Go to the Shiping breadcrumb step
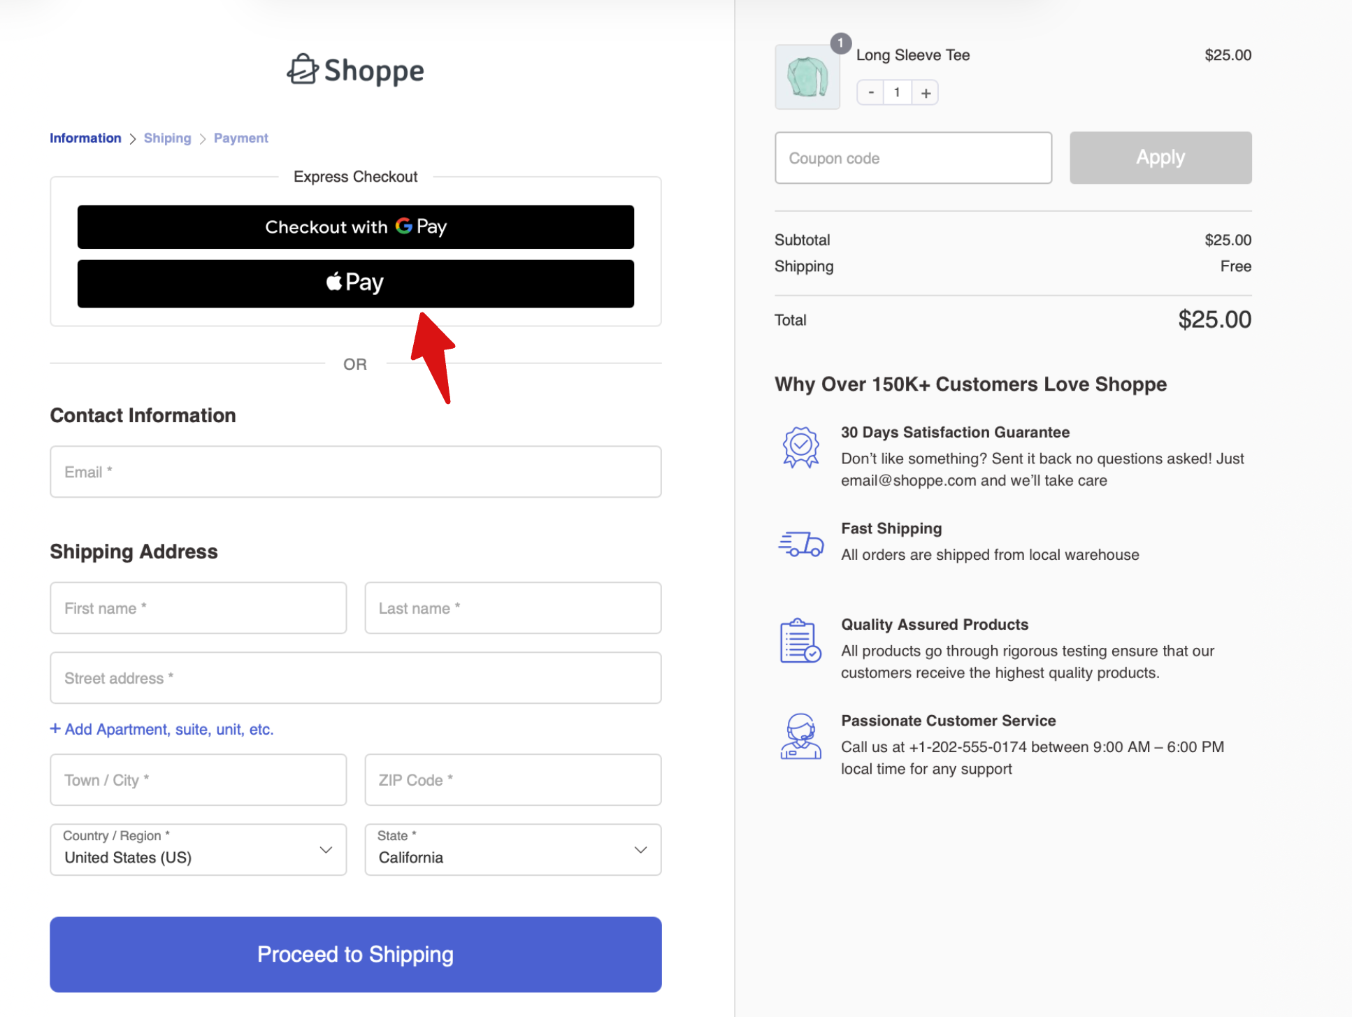The width and height of the screenshot is (1352, 1017). [x=168, y=138]
